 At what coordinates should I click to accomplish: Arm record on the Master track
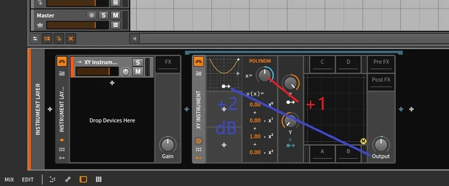(x=91, y=15)
